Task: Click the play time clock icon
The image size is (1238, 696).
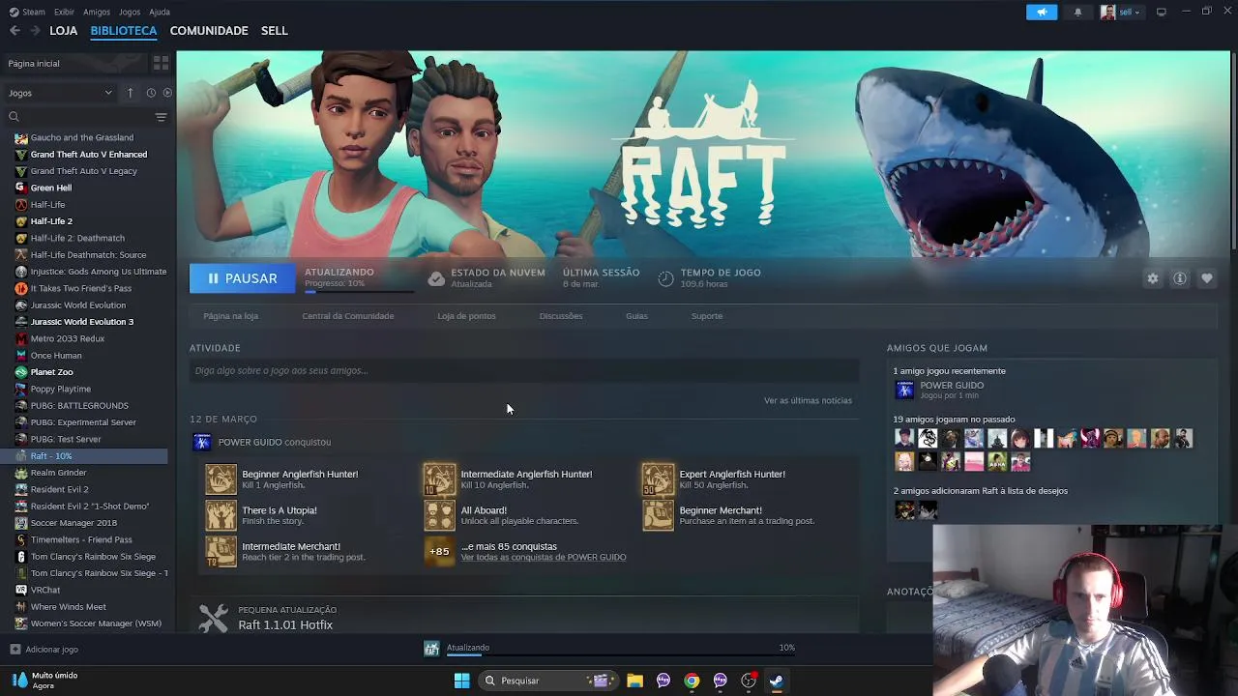Action: 665,278
